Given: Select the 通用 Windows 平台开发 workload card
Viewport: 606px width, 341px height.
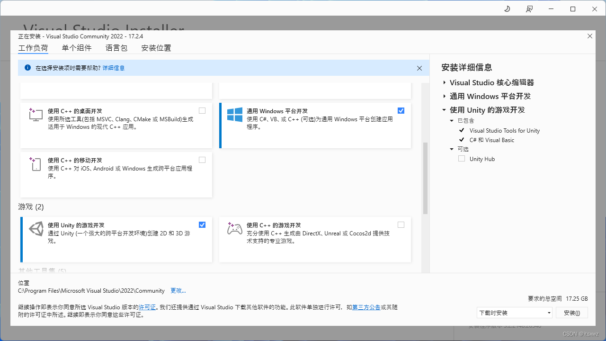Looking at the screenshot, I should pyautogui.click(x=315, y=126).
